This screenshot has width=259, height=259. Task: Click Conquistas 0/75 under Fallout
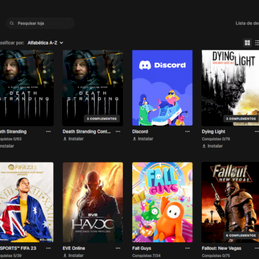216,256
